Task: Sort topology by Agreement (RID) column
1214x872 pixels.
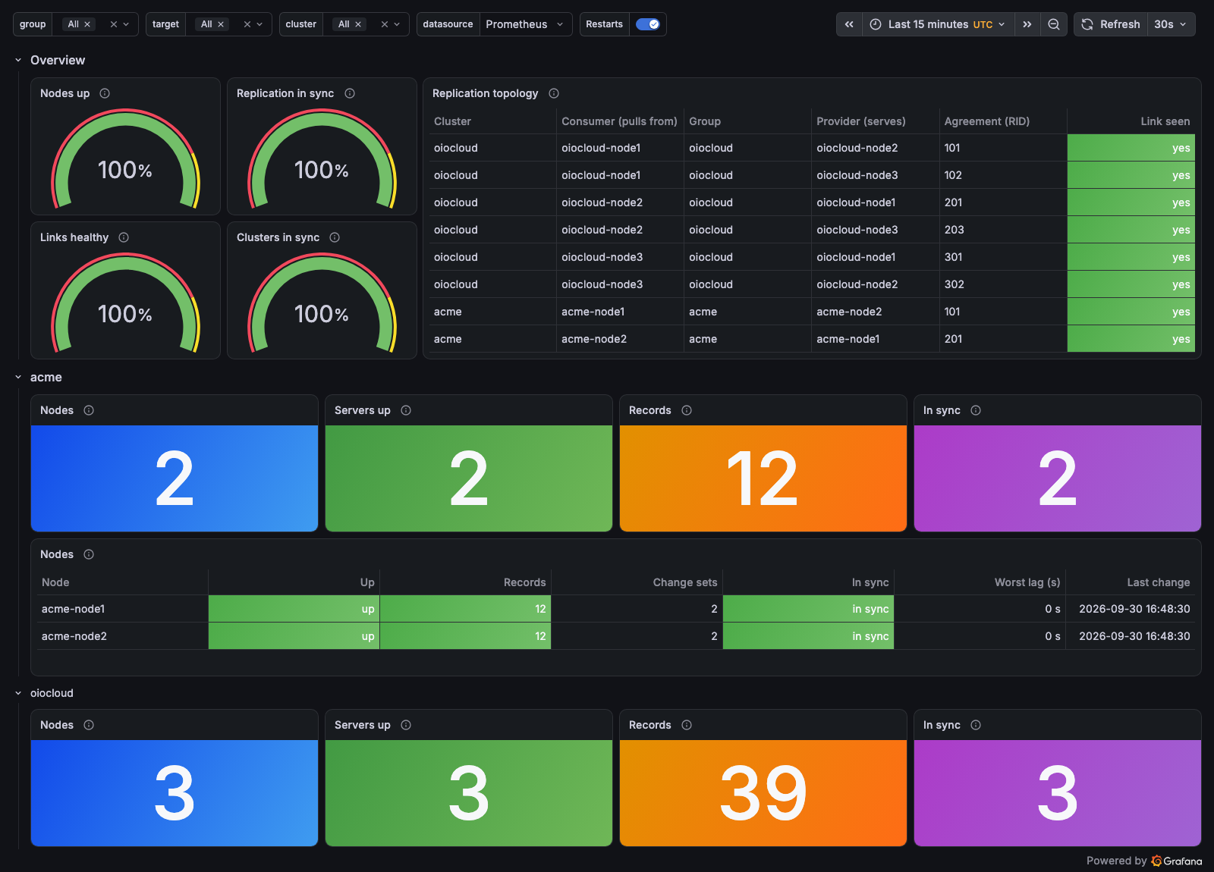Action: [986, 121]
